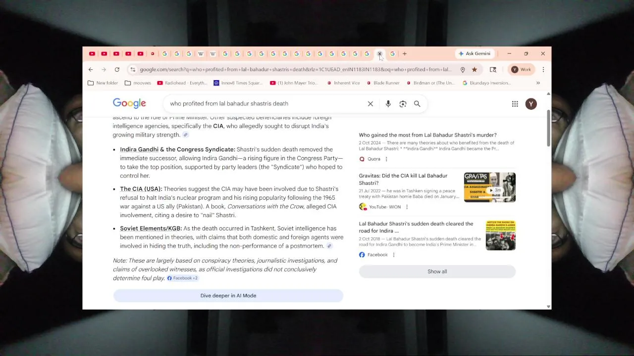Click the page vertical scrollbar thumb
The width and height of the screenshot is (634, 356).
548,128
